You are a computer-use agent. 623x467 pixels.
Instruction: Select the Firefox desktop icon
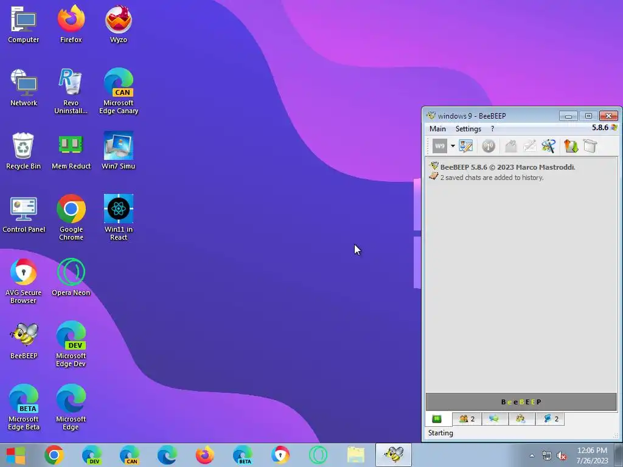71,24
